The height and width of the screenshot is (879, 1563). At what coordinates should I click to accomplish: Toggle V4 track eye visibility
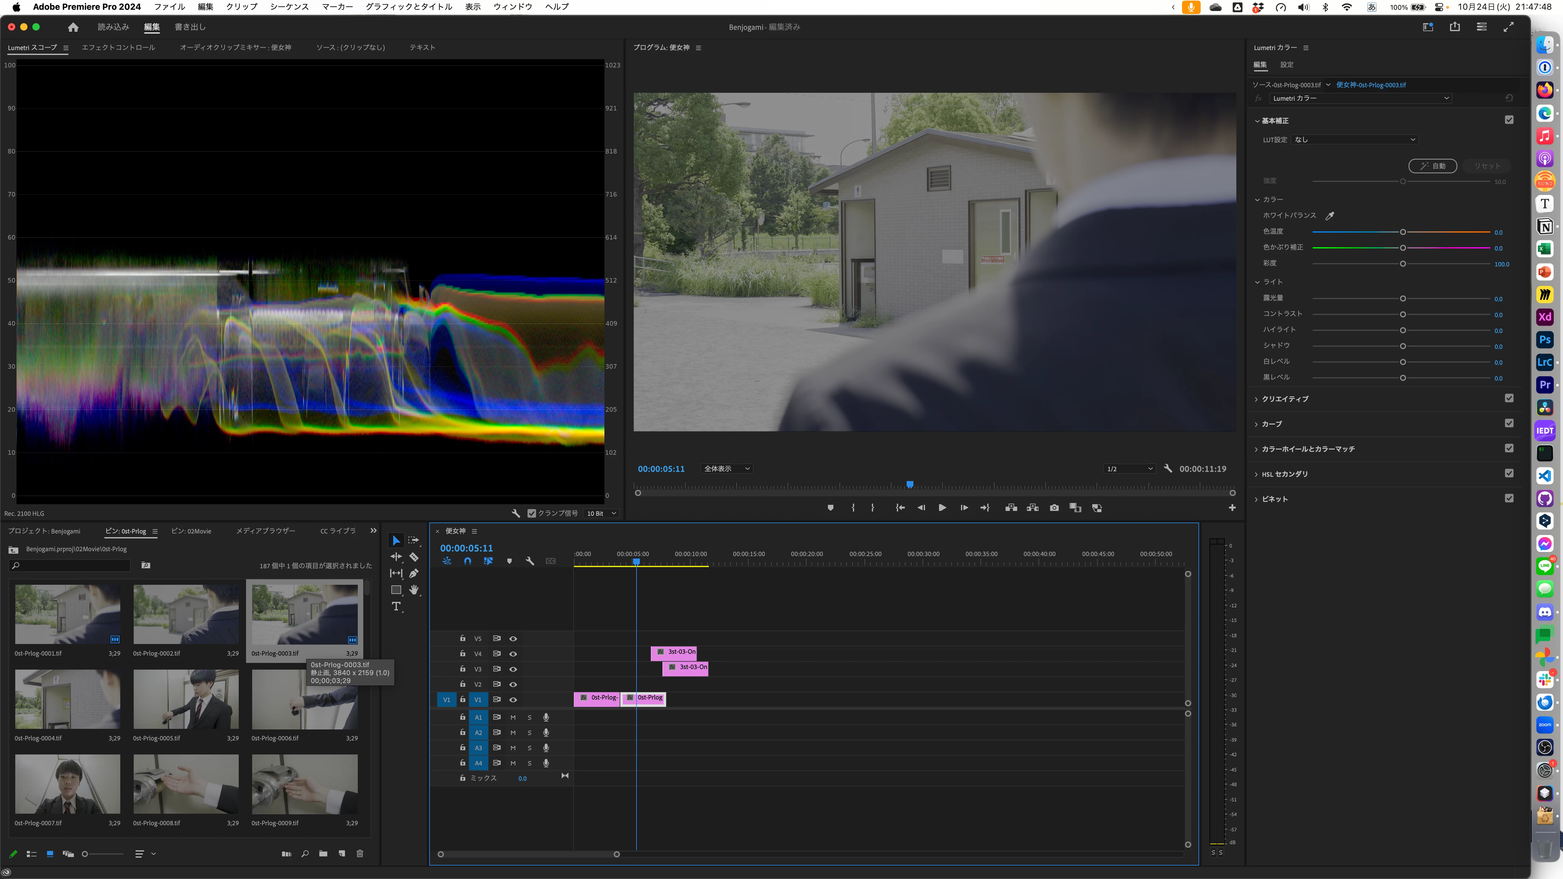(513, 654)
